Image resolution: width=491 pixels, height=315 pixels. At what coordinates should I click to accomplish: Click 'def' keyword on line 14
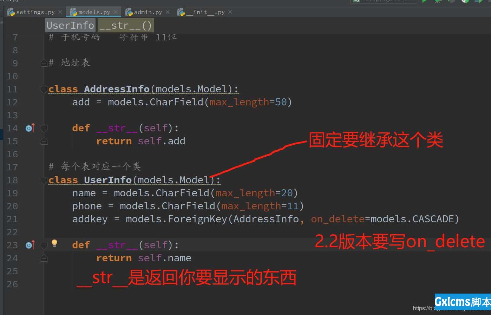tap(81, 128)
